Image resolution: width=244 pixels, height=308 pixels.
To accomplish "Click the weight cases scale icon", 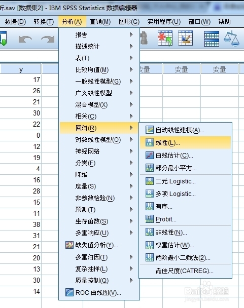I will click(x=232, y=38).
